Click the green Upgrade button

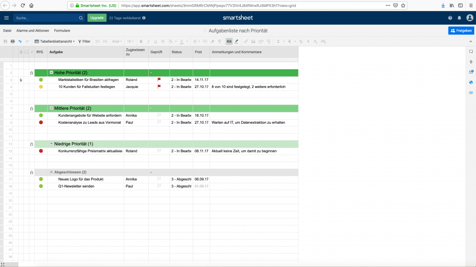click(x=97, y=18)
